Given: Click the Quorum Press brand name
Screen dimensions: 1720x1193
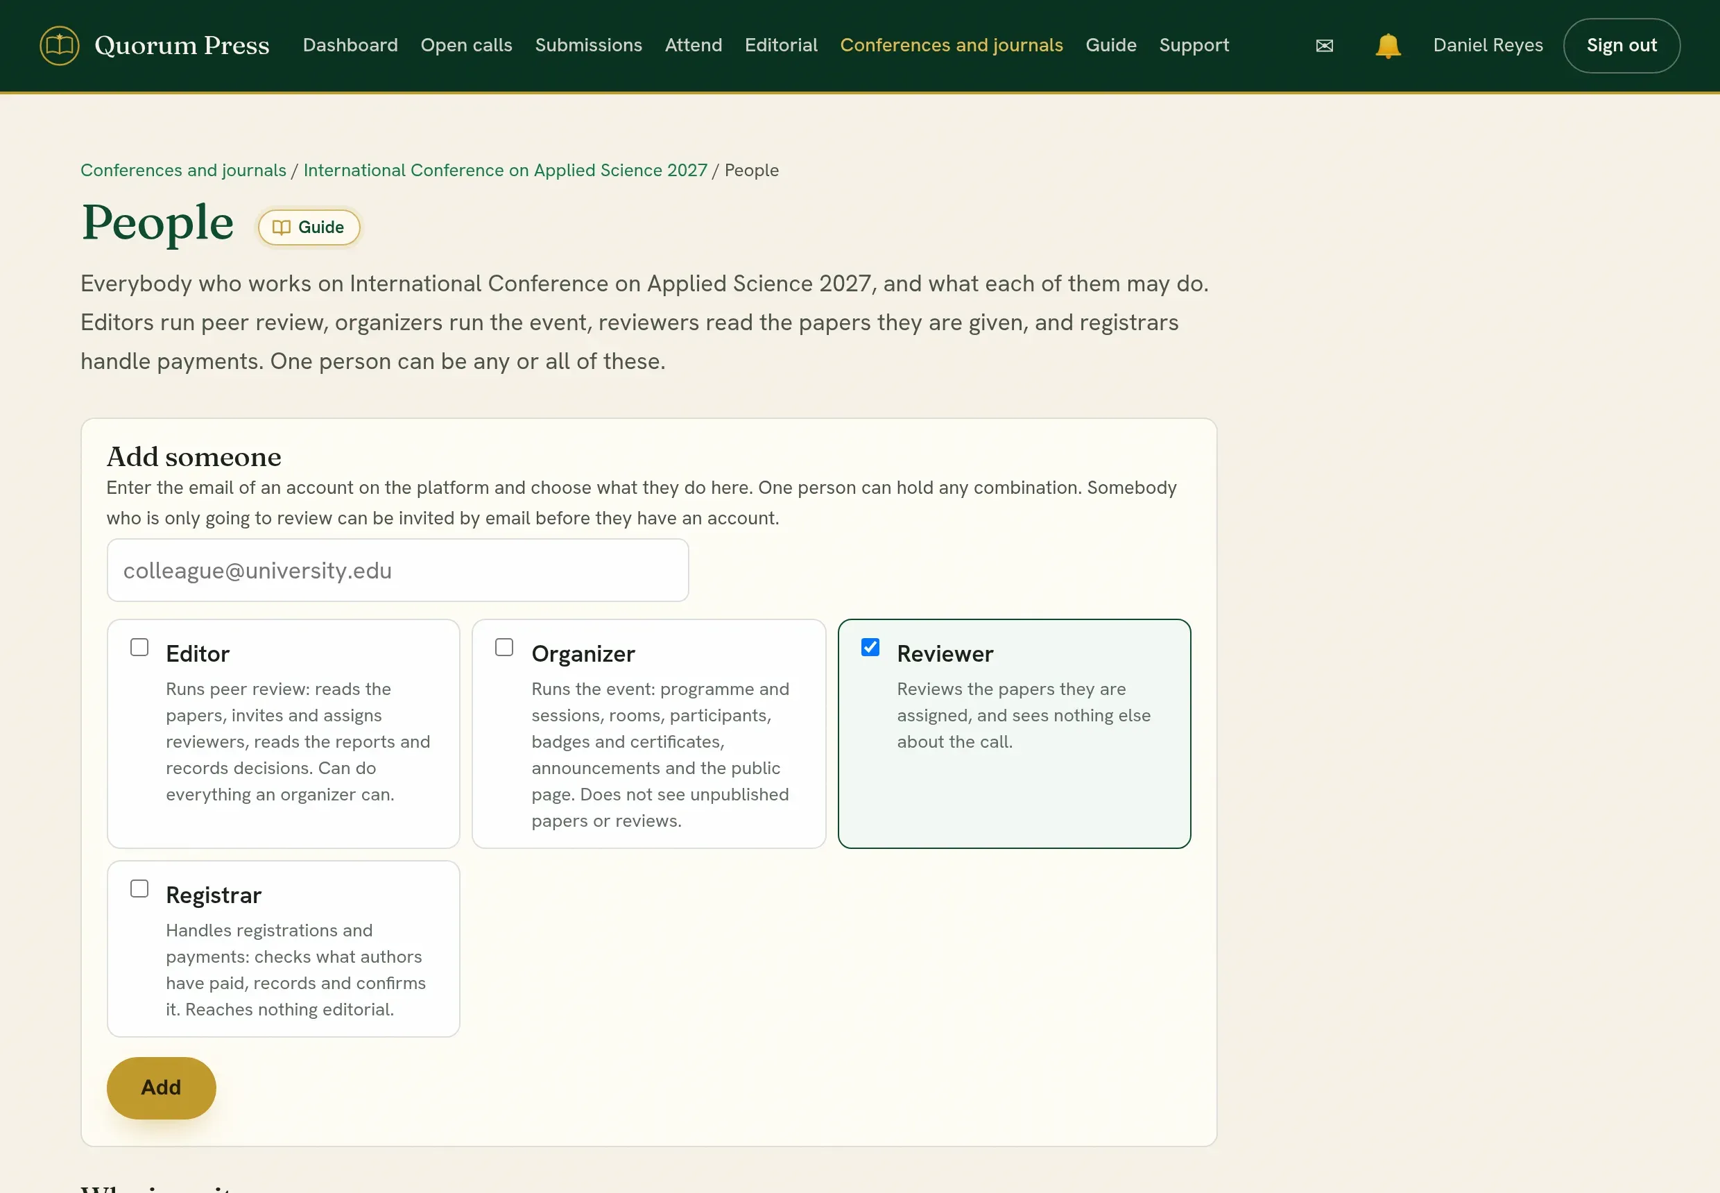Looking at the screenshot, I should (182, 46).
